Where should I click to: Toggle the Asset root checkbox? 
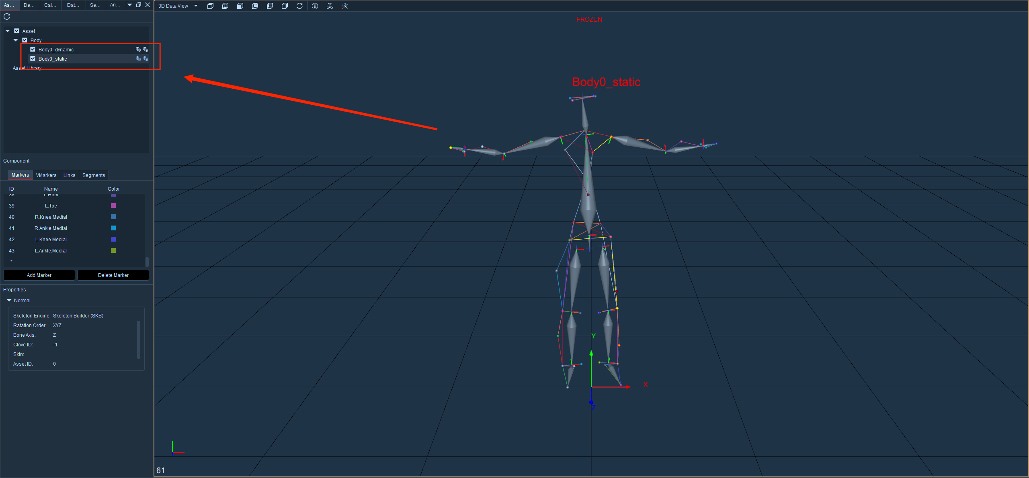tap(17, 31)
